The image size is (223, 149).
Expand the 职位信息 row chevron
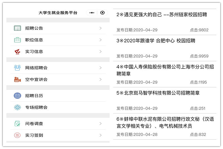pos(100,40)
